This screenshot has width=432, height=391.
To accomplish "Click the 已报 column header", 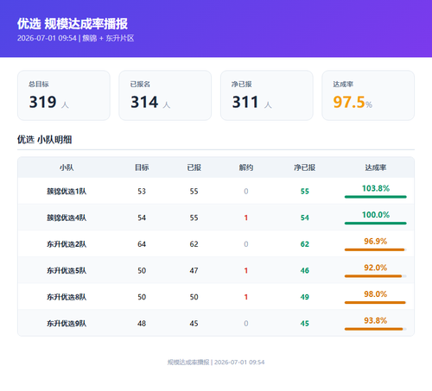I will [x=194, y=167].
